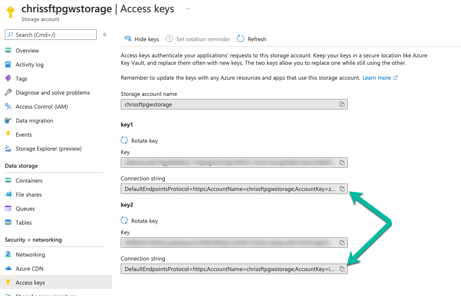The width and height of the screenshot is (461, 296).
Task: Copy the storage account name
Action: click(342, 104)
